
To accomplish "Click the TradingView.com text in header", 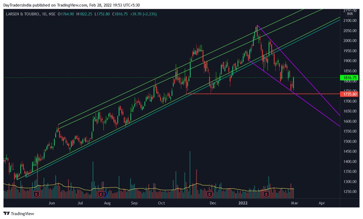I will tap(72, 5).
